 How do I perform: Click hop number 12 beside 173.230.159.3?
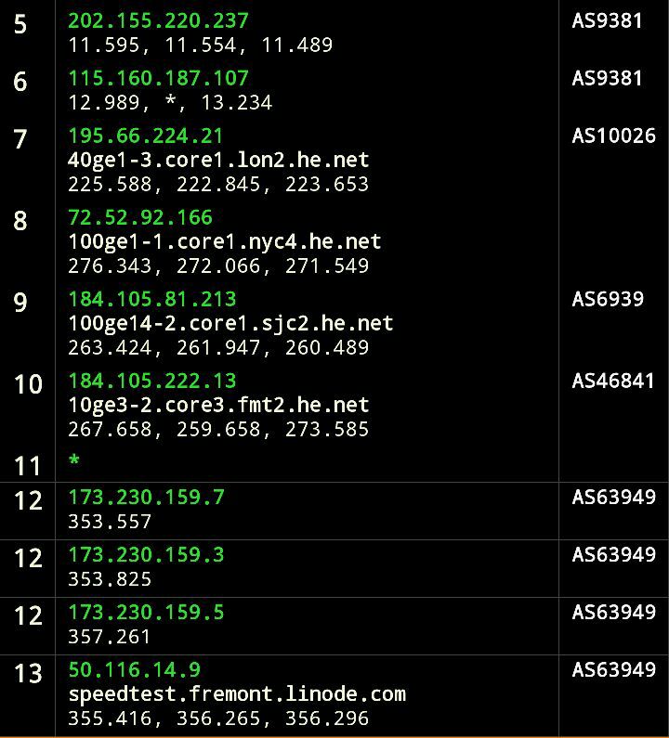(28, 558)
